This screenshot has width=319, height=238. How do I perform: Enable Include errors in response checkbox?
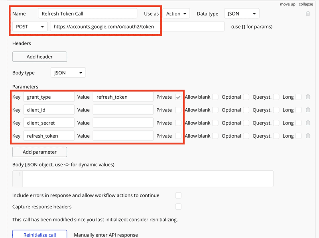coord(178,195)
